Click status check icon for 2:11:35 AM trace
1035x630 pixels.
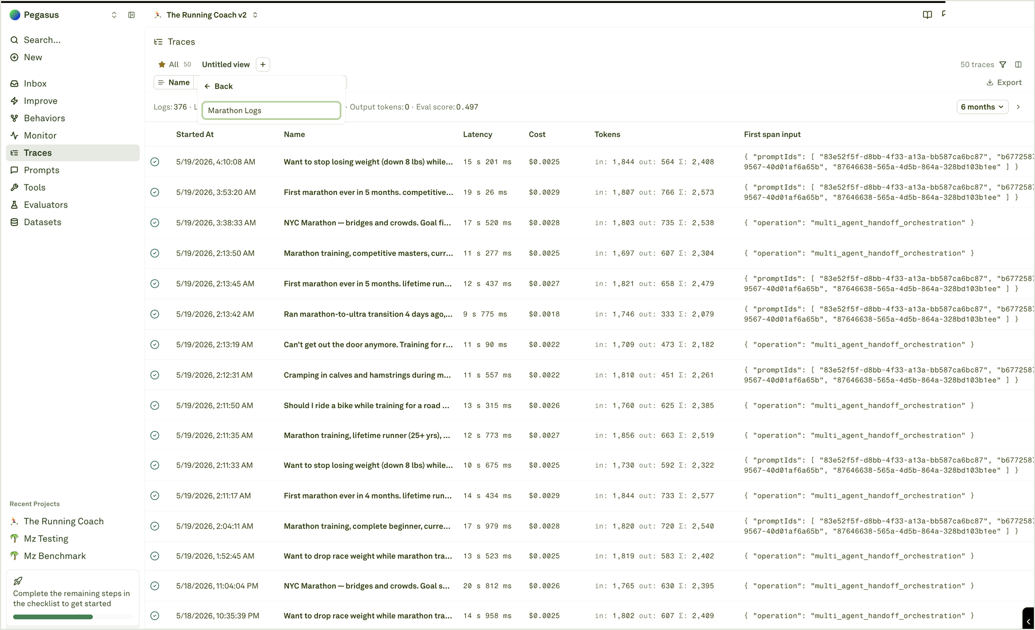click(x=155, y=435)
